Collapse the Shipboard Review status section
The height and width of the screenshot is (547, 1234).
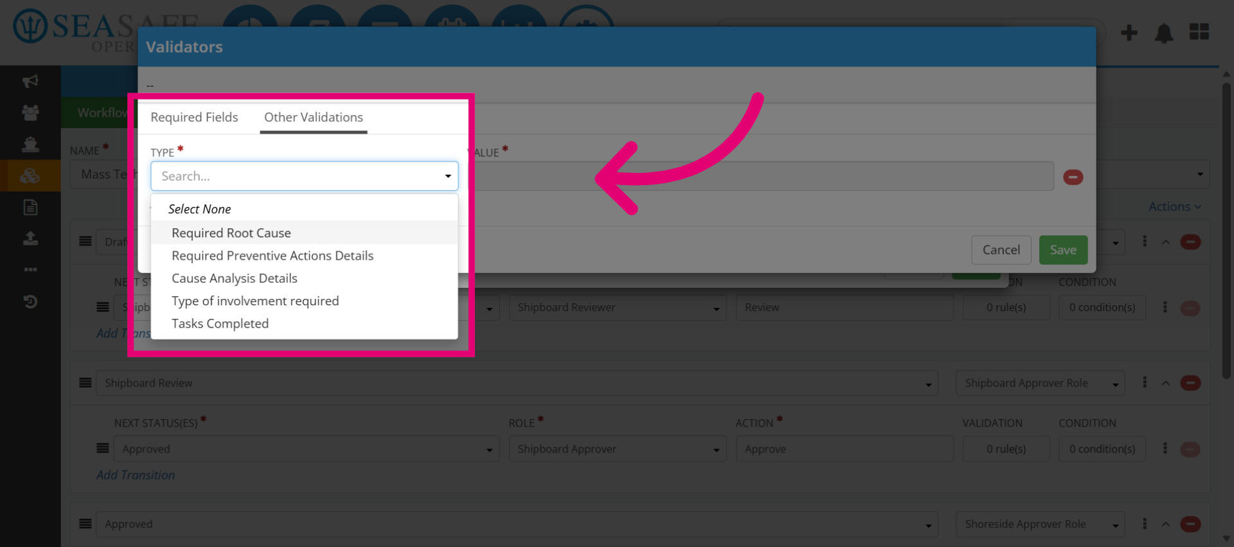(x=1166, y=383)
